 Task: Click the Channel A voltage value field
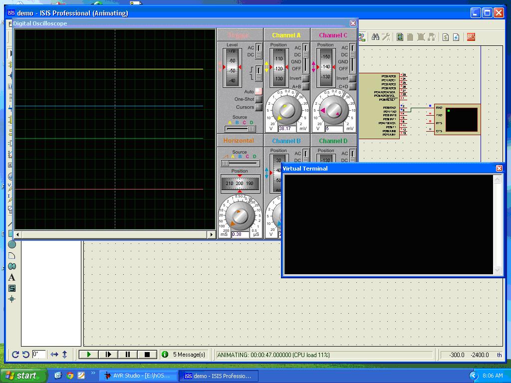click(287, 129)
